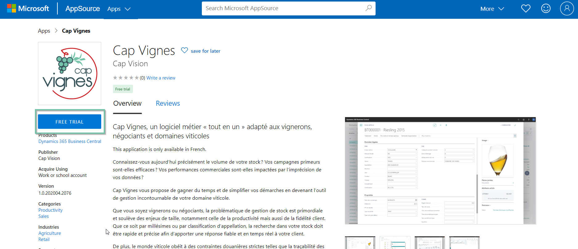Open the Sales category link
578x249 pixels.
(44, 216)
